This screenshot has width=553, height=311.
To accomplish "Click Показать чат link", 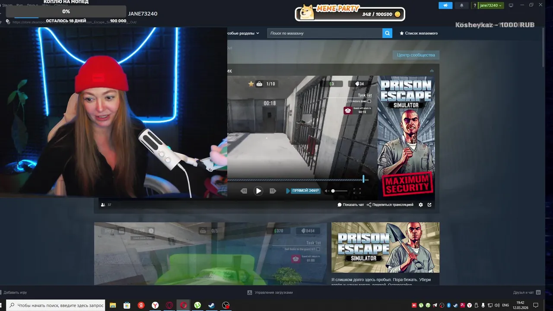I will (x=351, y=205).
